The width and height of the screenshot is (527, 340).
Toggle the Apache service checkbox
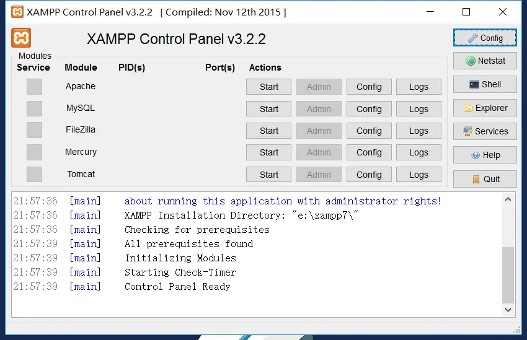point(34,87)
